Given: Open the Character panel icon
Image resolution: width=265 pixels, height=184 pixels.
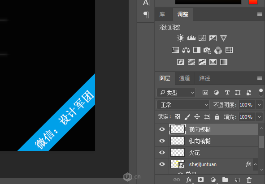Looking at the screenshot, I should coord(146,3).
